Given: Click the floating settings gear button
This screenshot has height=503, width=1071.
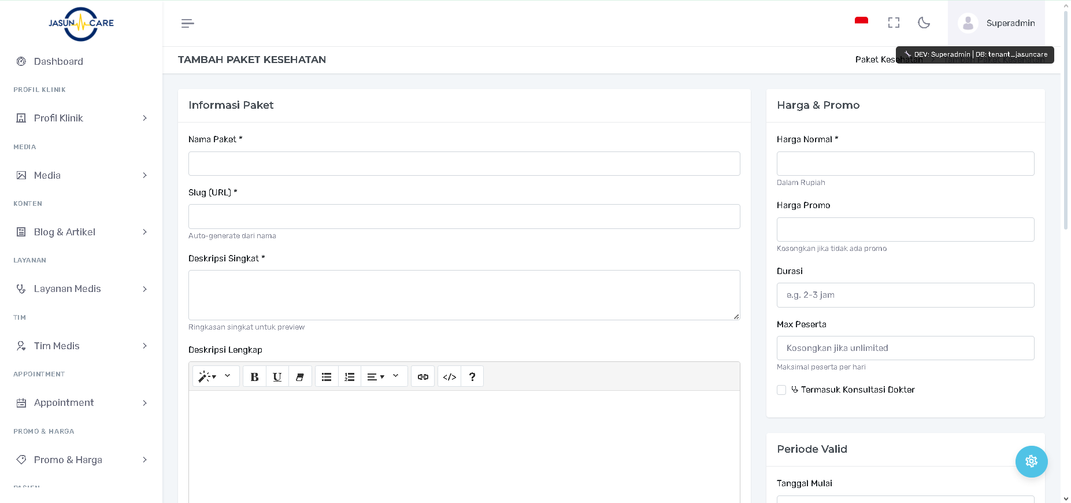Looking at the screenshot, I should 1031,461.
